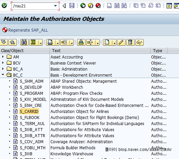Collapse the BC_C folder node
179x159 pixels.
[3, 75]
